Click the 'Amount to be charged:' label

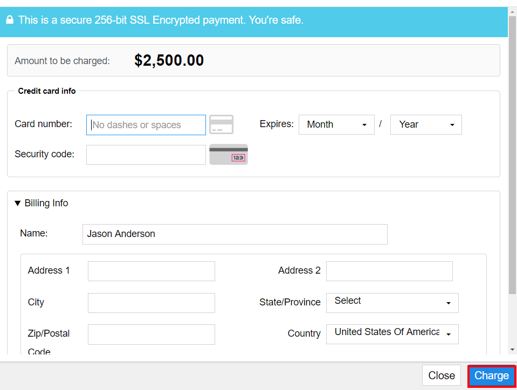click(x=63, y=61)
